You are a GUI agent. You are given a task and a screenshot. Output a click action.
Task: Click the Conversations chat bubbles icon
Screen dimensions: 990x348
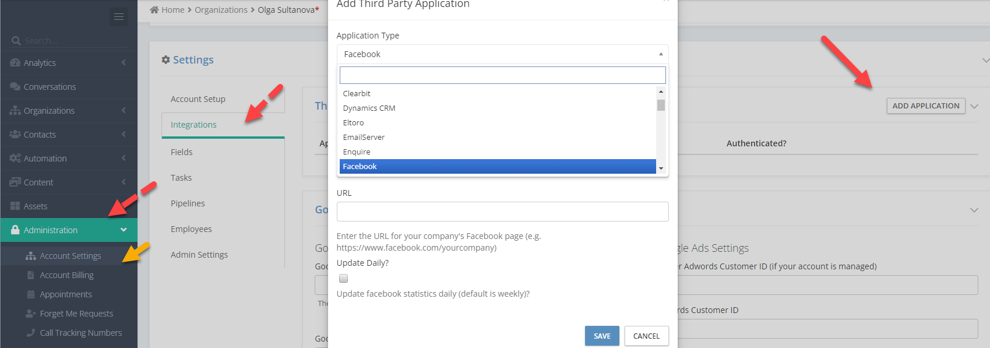[x=15, y=87]
